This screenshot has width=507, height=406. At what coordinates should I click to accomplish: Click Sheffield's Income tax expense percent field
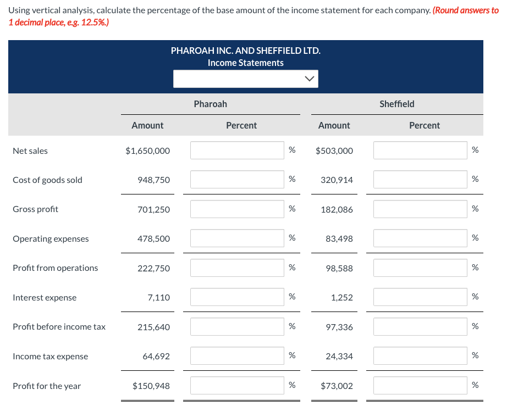click(420, 355)
